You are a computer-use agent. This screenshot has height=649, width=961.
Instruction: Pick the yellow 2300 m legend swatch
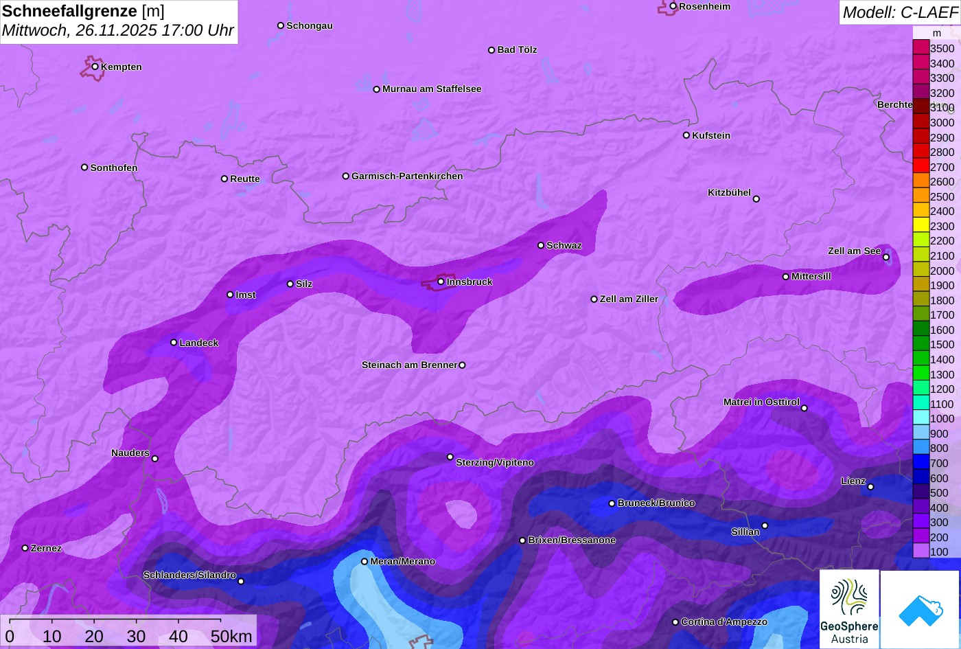(921, 226)
